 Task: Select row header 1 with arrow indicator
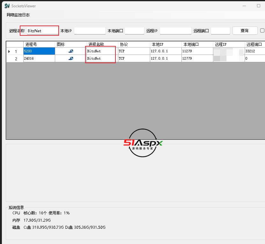click(15, 51)
